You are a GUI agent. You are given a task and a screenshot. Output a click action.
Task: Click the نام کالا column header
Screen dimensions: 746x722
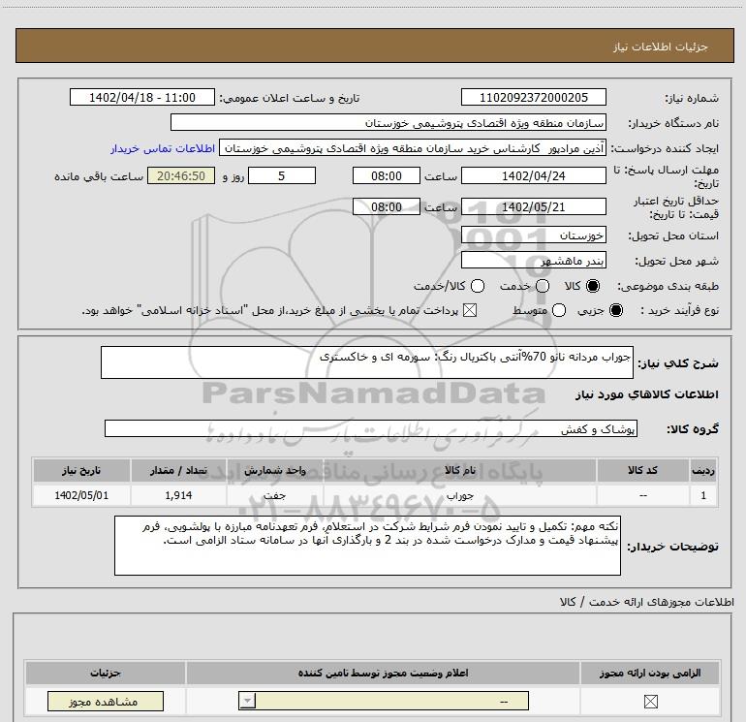[460, 470]
